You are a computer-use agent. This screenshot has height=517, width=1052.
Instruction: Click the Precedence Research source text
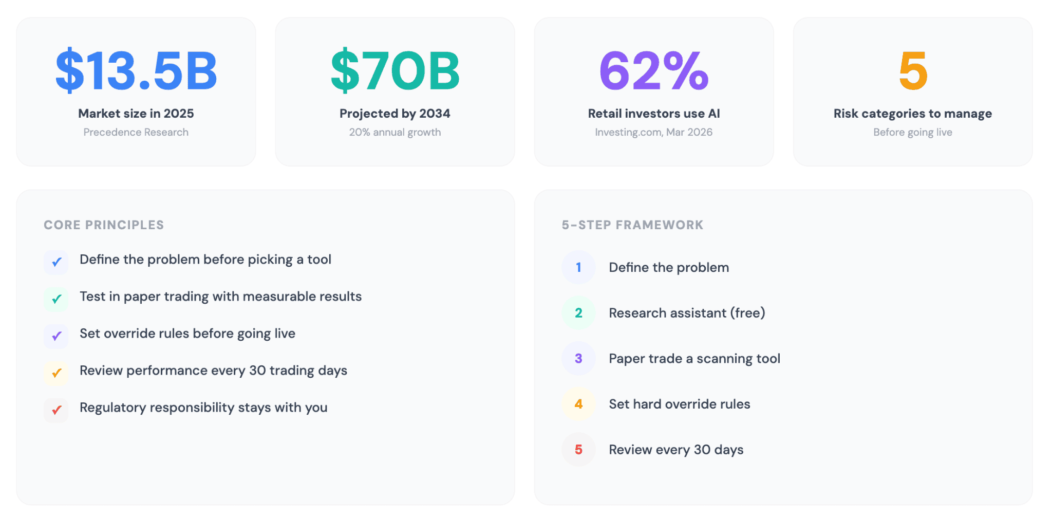click(136, 132)
